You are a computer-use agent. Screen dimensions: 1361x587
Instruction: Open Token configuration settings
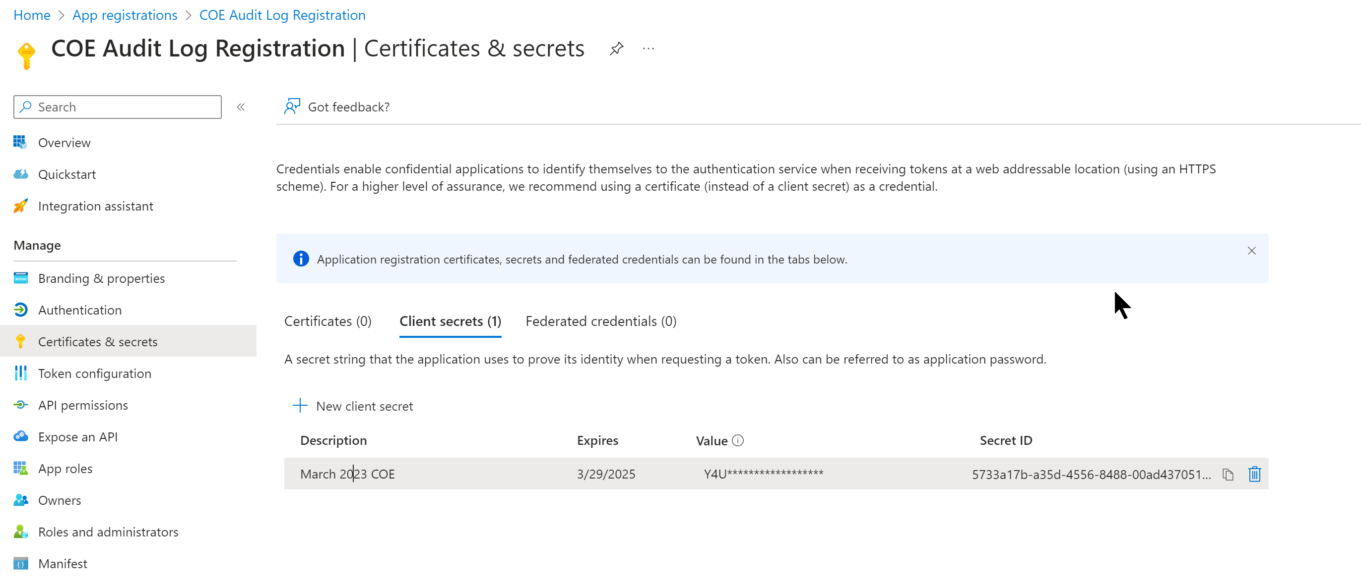(94, 373)
